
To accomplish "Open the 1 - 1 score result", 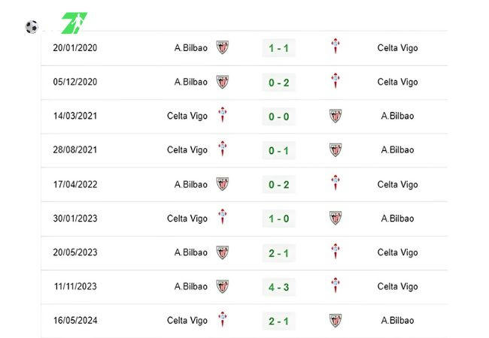I will 279,48.
